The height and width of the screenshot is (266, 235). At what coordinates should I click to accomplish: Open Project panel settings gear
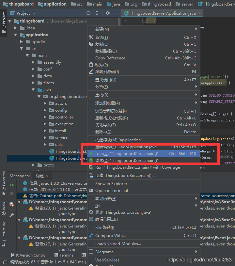click(x=108, y=13)
